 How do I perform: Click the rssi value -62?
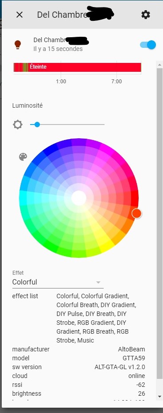[140, 385]
